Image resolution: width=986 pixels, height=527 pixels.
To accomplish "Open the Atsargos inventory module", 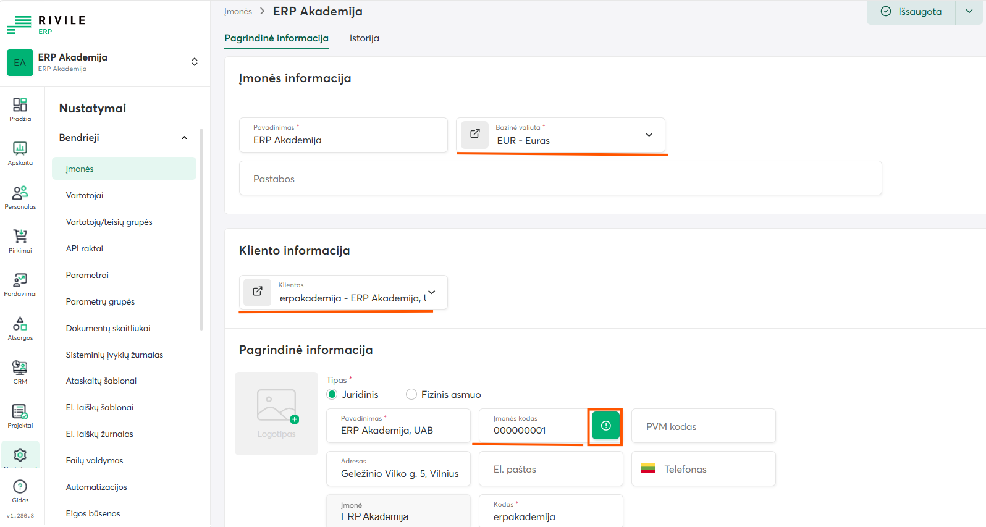I will tap(20, 328).
